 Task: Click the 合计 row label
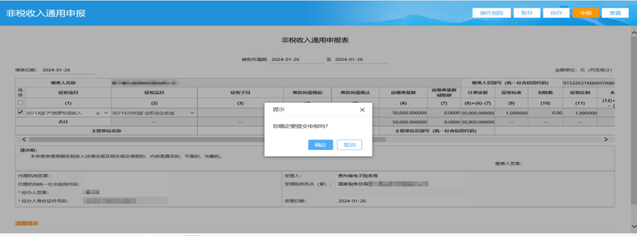tap(63, 122)
